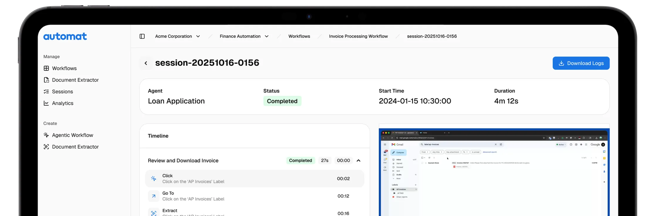This screenshot has height=216, width=656.
Task: Select the Click step at 00:02
Action: [x=255, y=178]
